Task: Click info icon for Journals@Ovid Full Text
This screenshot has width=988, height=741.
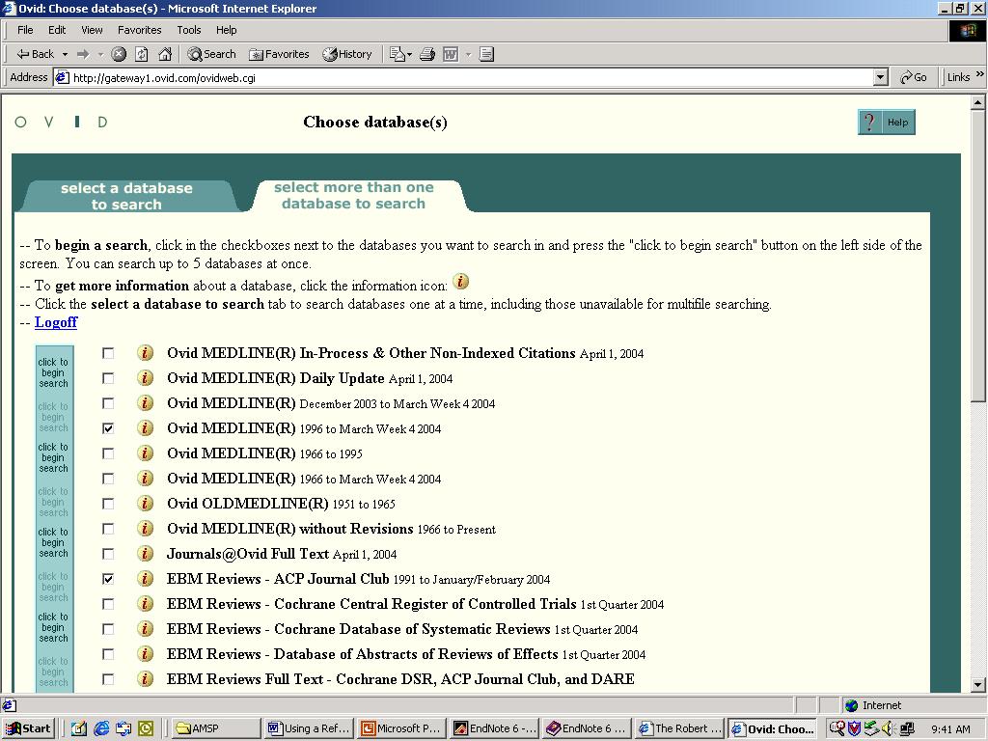Action: coord(145,554)
